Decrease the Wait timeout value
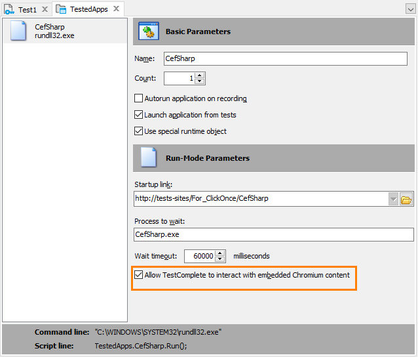The image size is (418, 357). [220, 259]
